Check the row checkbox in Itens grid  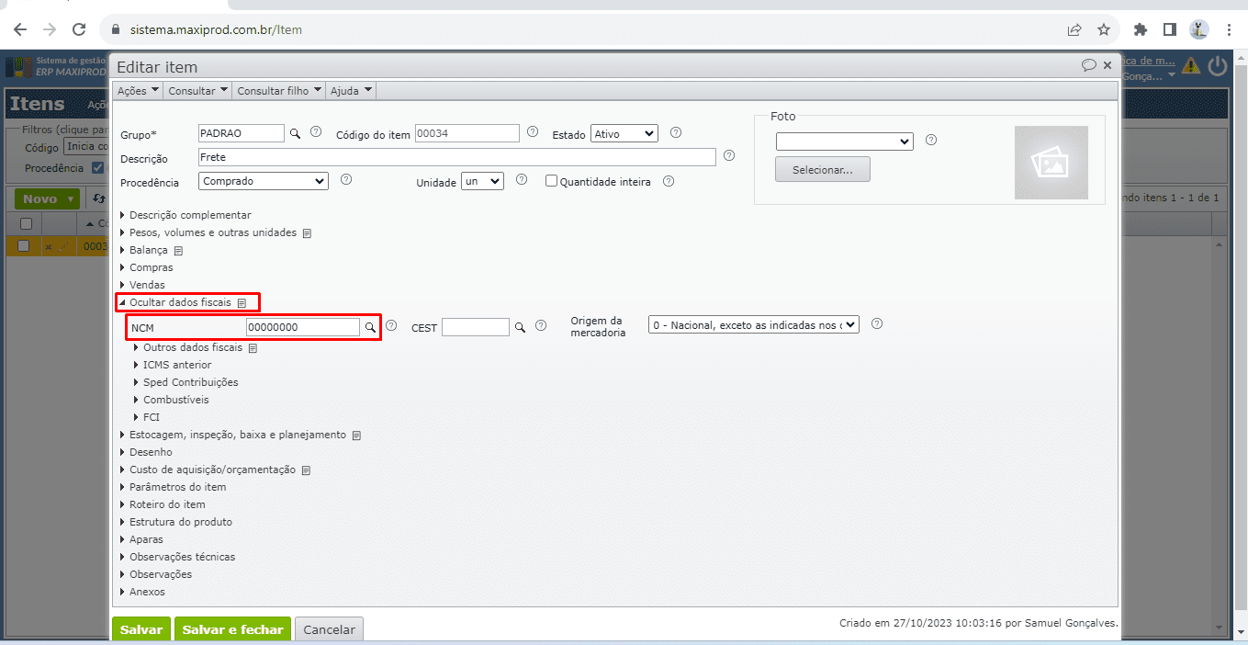[24, 245]
